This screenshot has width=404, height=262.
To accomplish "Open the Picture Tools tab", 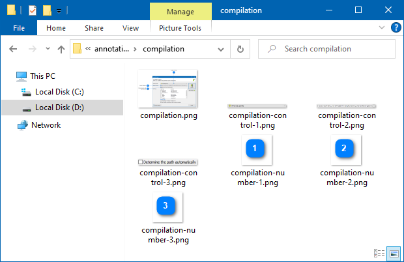I will (180, 28).
